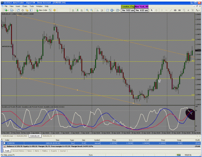Open the Periodicity clock icon
The width and height of the screenshot is (202, 157).
tap(112, 10)
